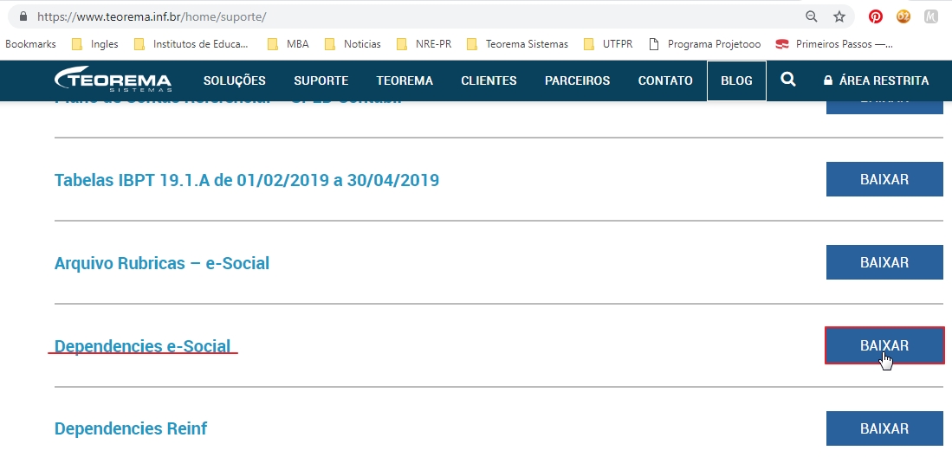Open the Primeiros Passos bookmark

click(x=834, y=43)
